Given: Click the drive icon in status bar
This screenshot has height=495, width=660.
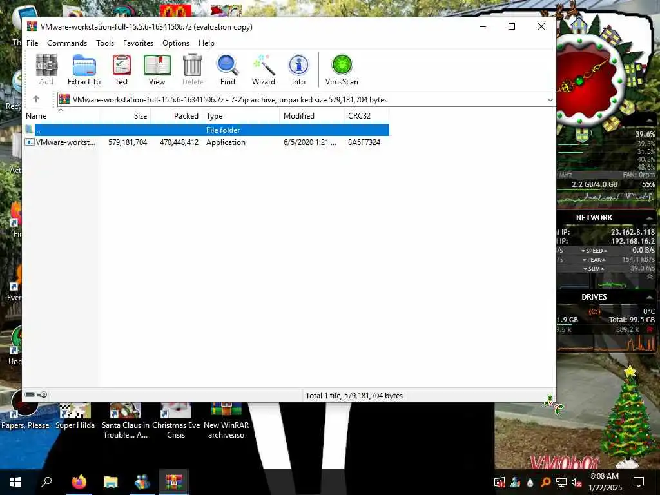Looking at the screenshot, I should [x=30, y=394].
